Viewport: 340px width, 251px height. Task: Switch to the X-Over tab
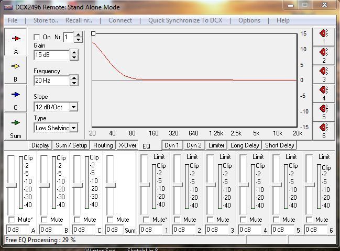click(127, 145)
